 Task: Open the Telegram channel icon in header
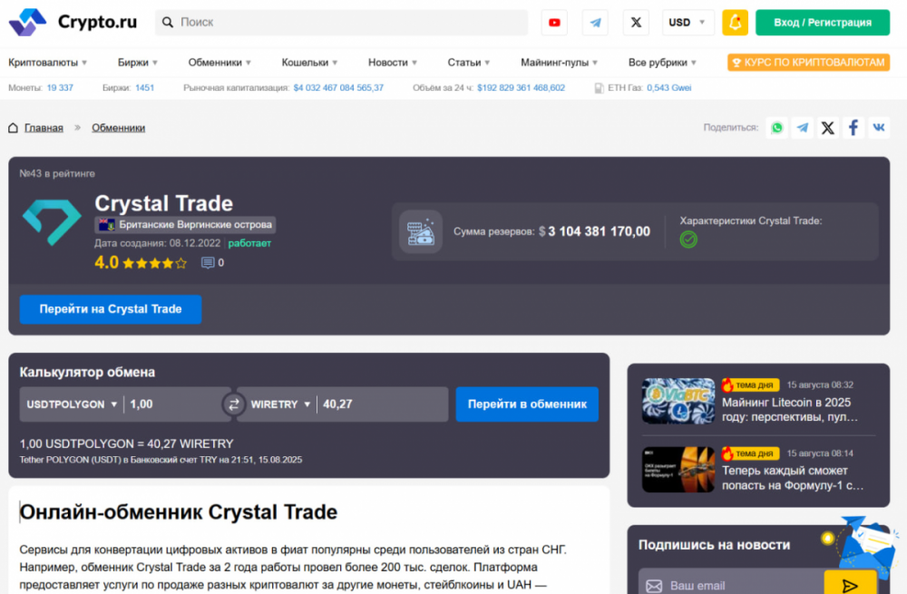point(595,23)
